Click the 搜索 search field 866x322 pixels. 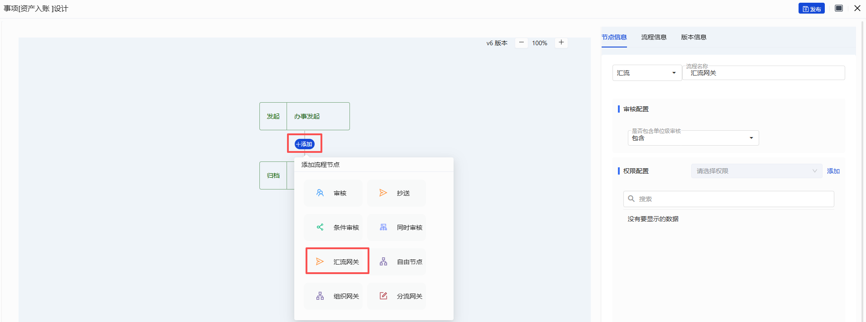[733, 199]
